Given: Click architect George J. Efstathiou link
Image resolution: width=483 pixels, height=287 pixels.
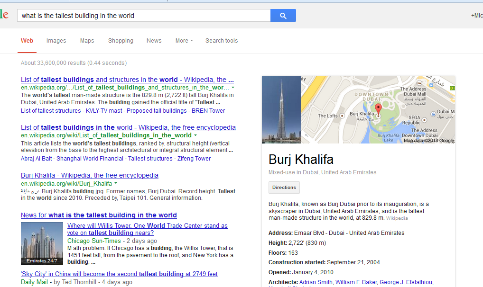Looking at the screenshot, I should pyautogui.click(x=406, y=282).
